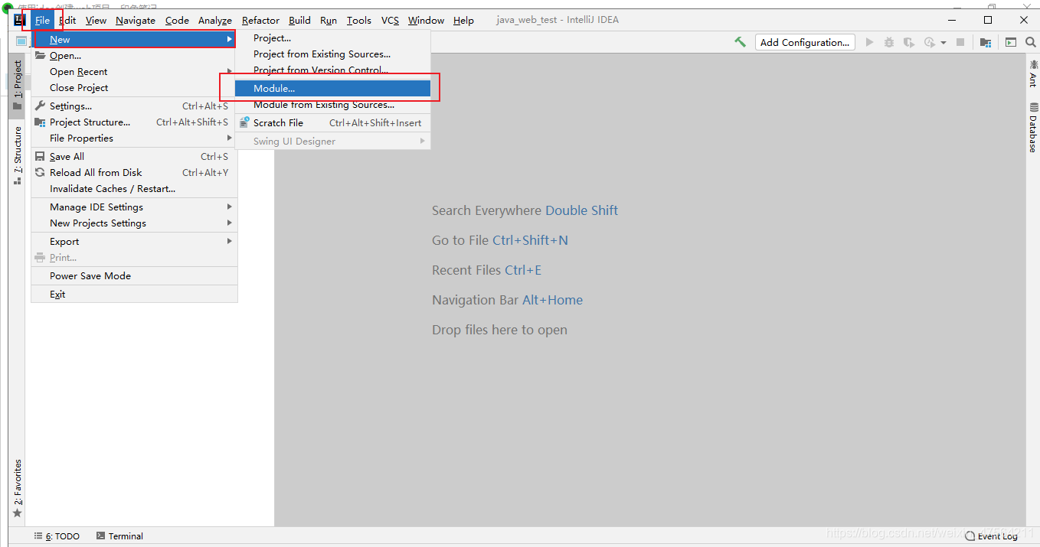1040x547 pixels.
Task: Open Project Structure from the toolbar icon
Action: (x=986, y=42)
